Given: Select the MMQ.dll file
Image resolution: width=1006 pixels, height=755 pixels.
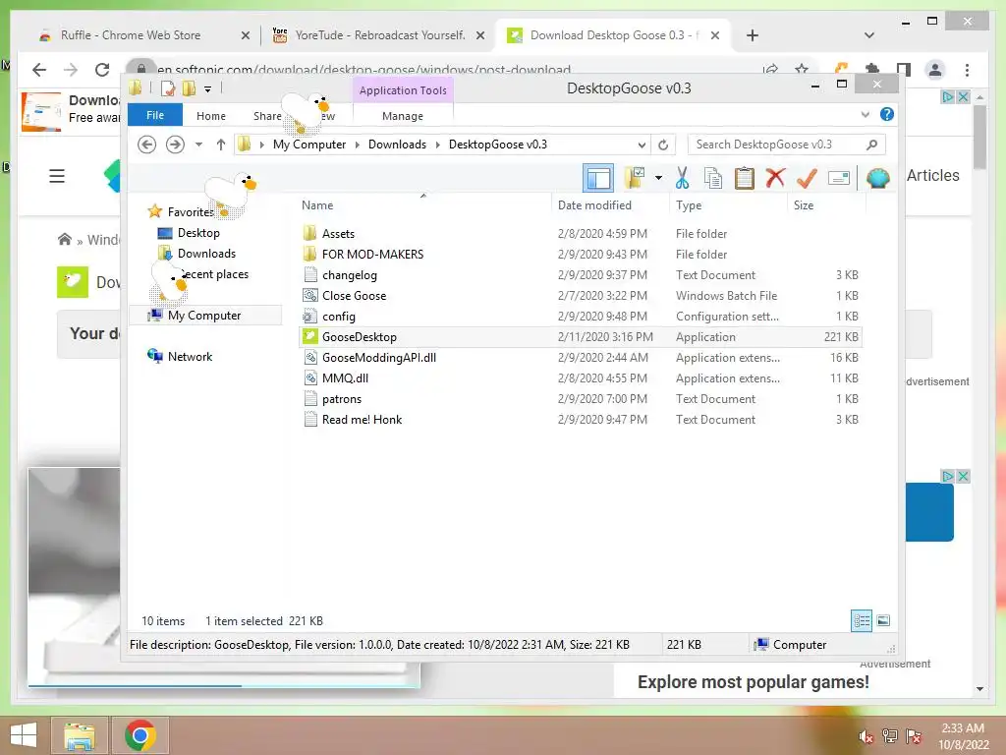Looking at the screenshot, I should (345, 378).
